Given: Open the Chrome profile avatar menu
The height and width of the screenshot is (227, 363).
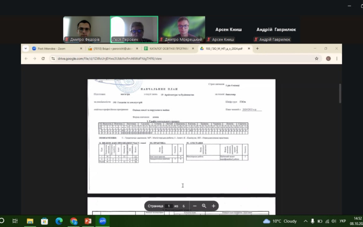Looking at the screenshot, I should (x=328, y=59).
